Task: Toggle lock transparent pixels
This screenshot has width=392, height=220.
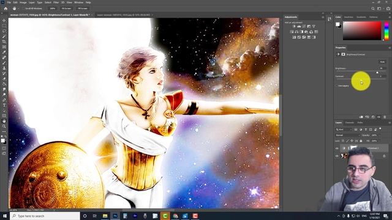Action: [x=343, y=141]
